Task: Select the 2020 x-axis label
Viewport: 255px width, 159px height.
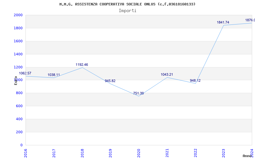Action: click(139, 153)
